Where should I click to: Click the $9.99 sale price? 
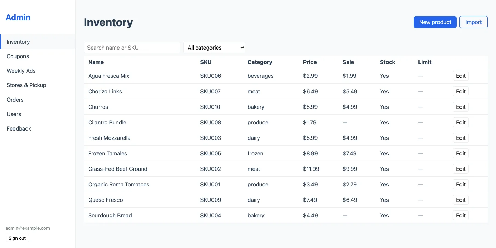point(350,169)
